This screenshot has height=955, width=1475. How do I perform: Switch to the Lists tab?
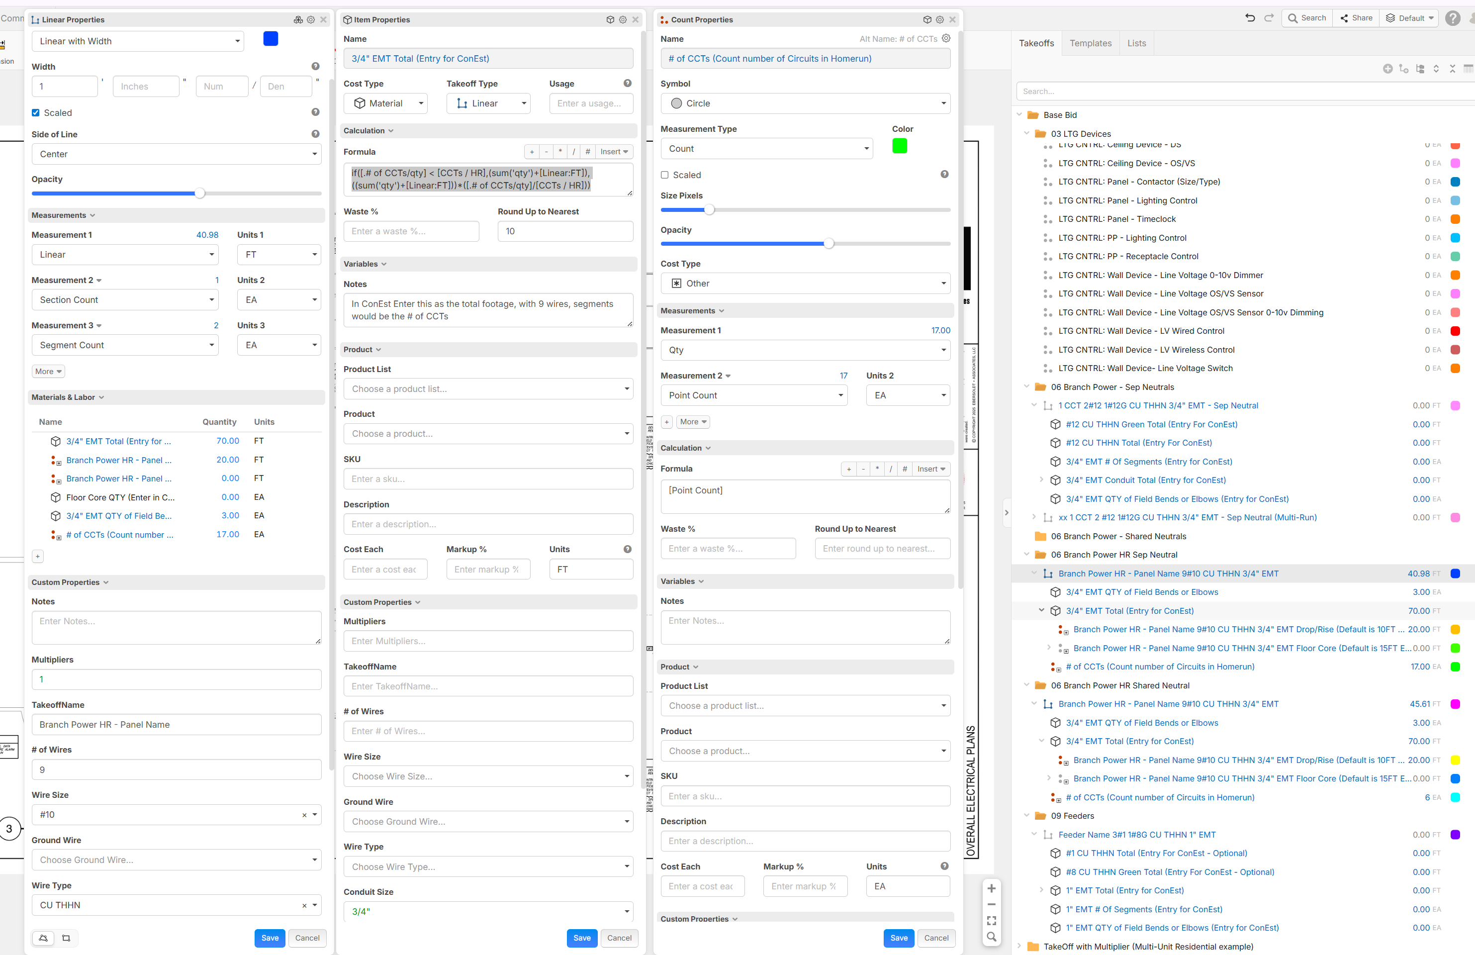(x=1136, y=43)
